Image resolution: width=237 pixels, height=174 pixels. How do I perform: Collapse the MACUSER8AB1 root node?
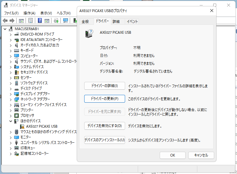[5, 29]
